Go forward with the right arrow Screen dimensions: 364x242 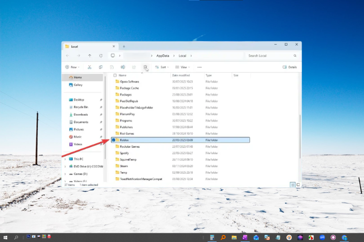pos(79,56)
